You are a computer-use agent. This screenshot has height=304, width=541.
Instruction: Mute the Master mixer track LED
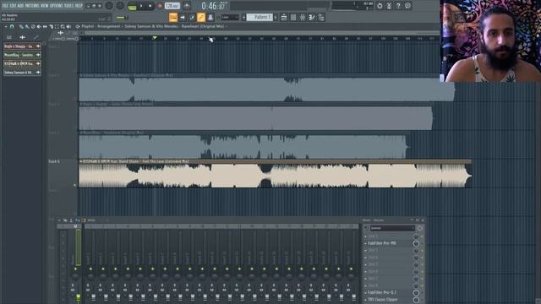tap(75, 269)
